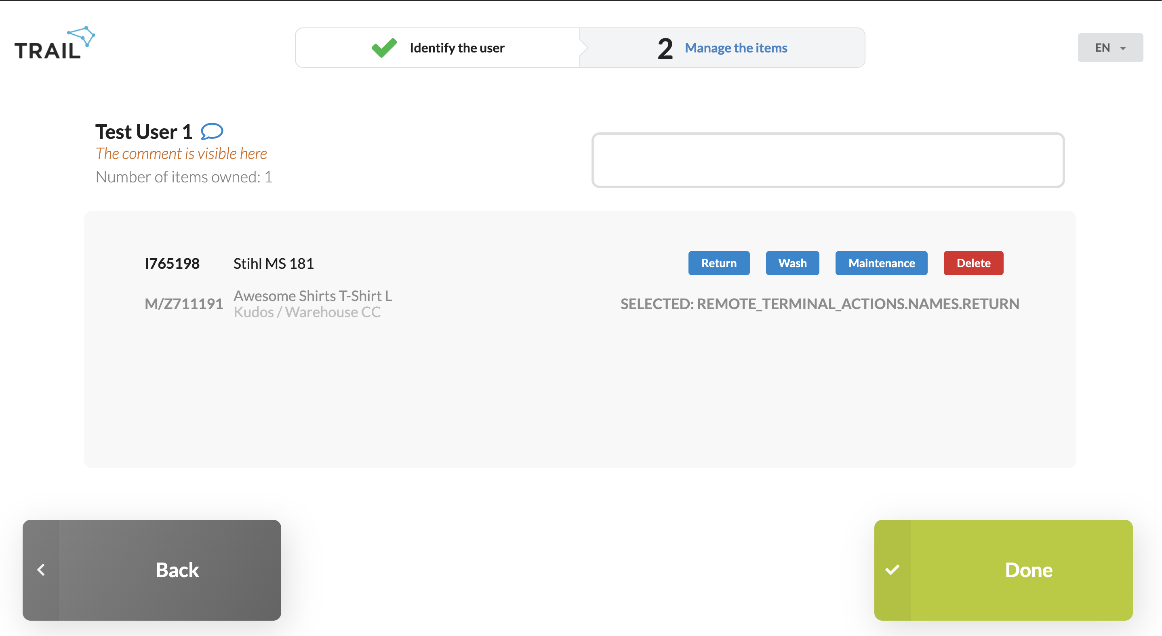Select the Manage the items step

[x=722, y=48]
